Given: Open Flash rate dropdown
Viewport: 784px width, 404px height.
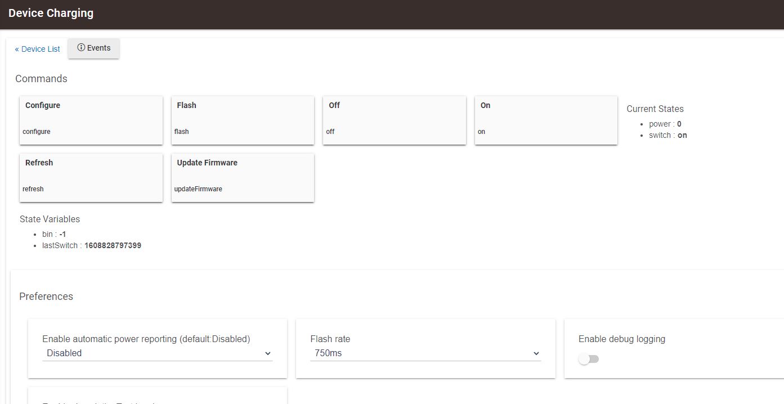Looking at the screenshot, I should click(x=425, y=353).
